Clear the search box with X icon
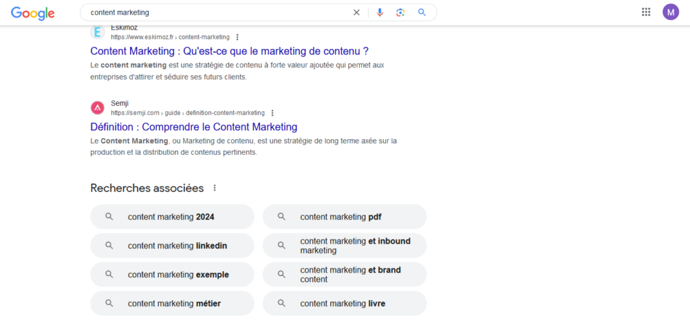The image size is (690, 327). (x=356, y=12)
